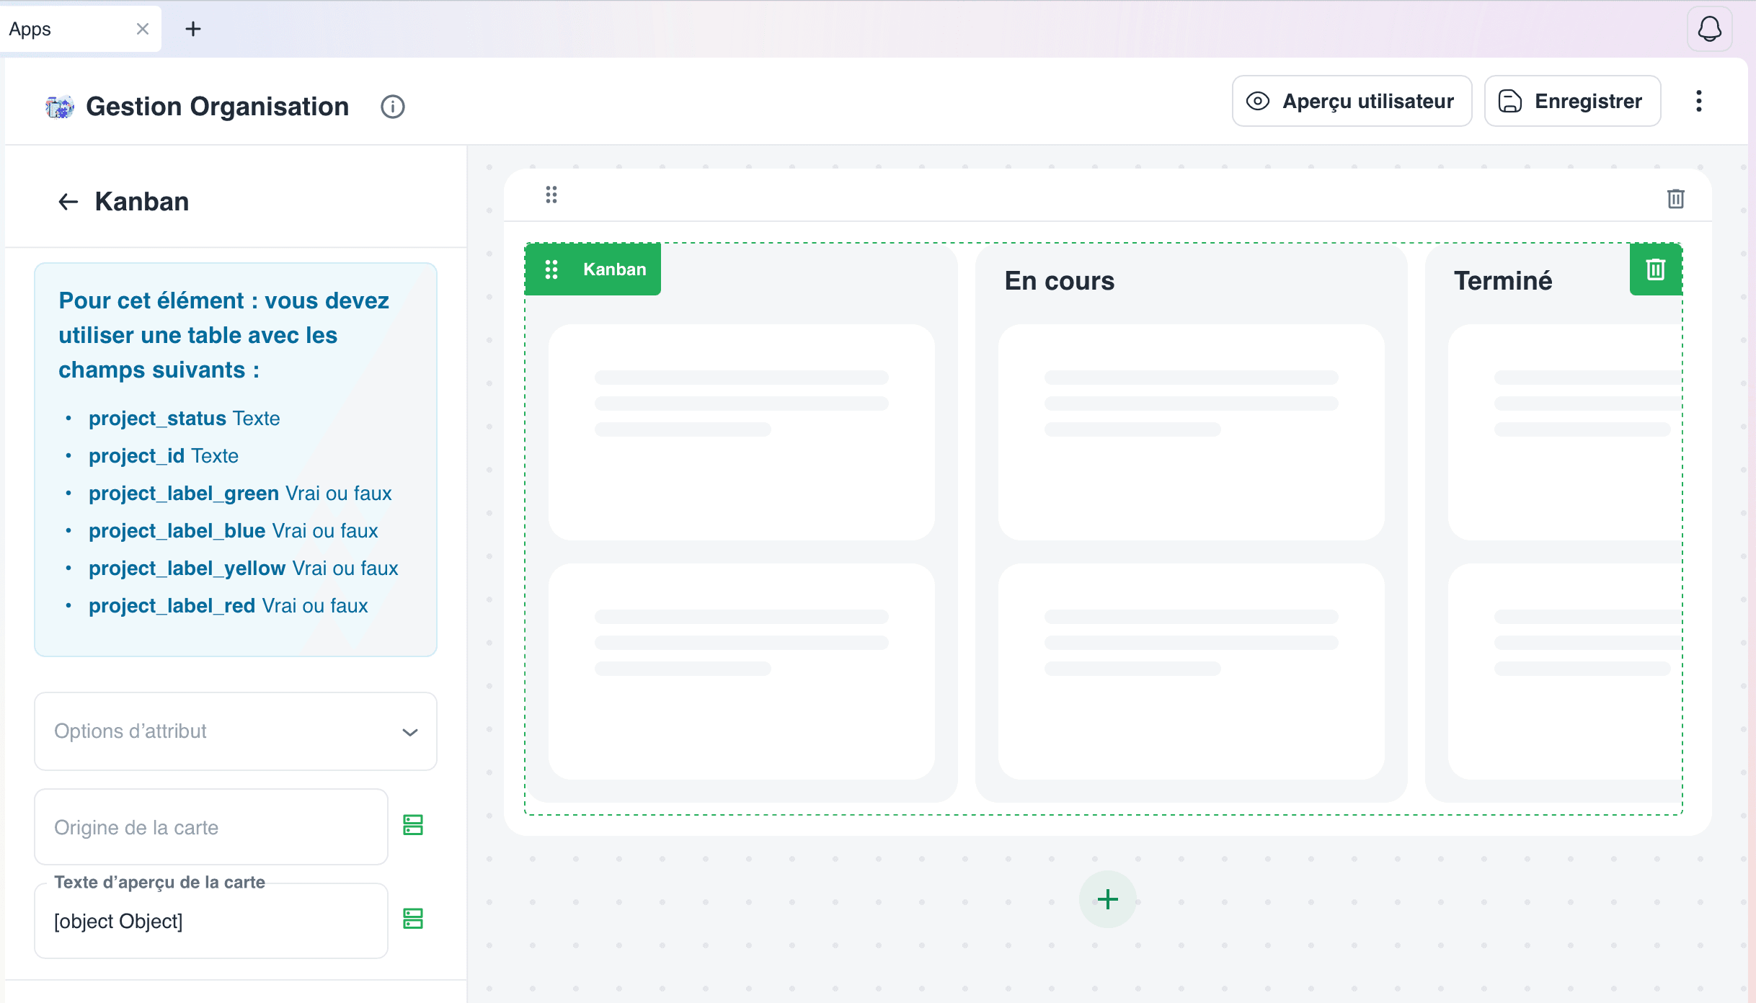Click the green Kanban label drag handle

[x=551, y=269]
